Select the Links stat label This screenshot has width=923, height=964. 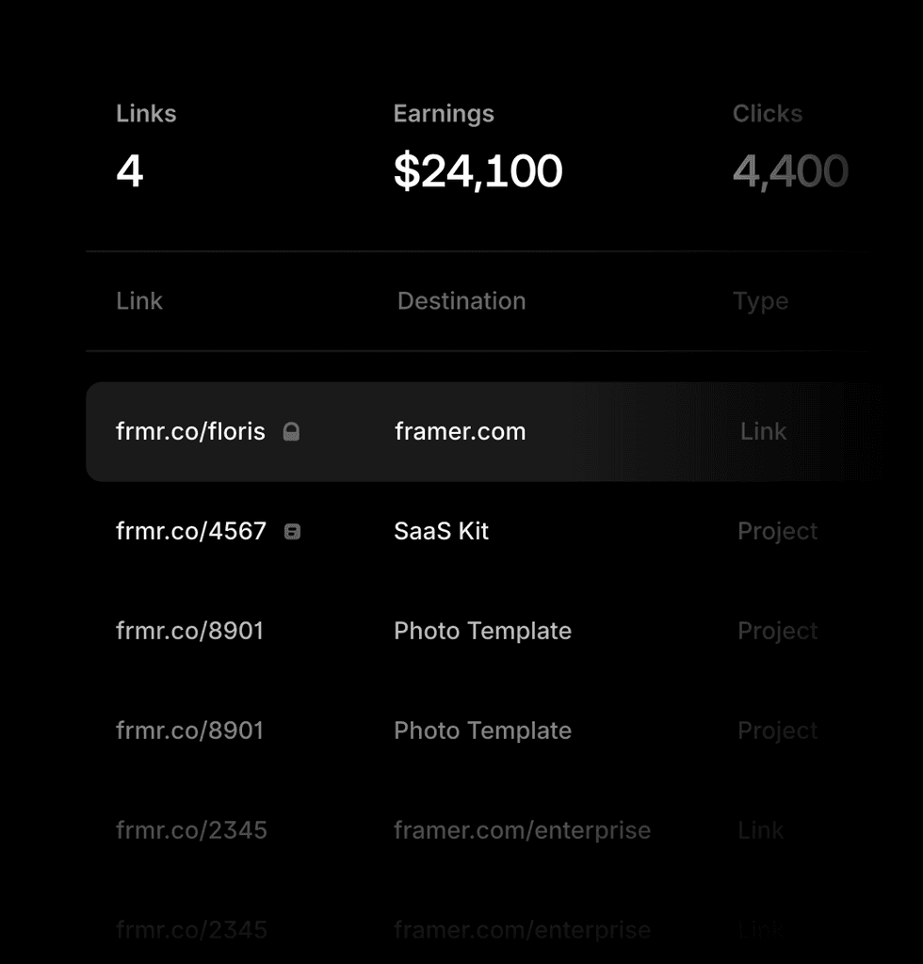(x=146, y=114)
